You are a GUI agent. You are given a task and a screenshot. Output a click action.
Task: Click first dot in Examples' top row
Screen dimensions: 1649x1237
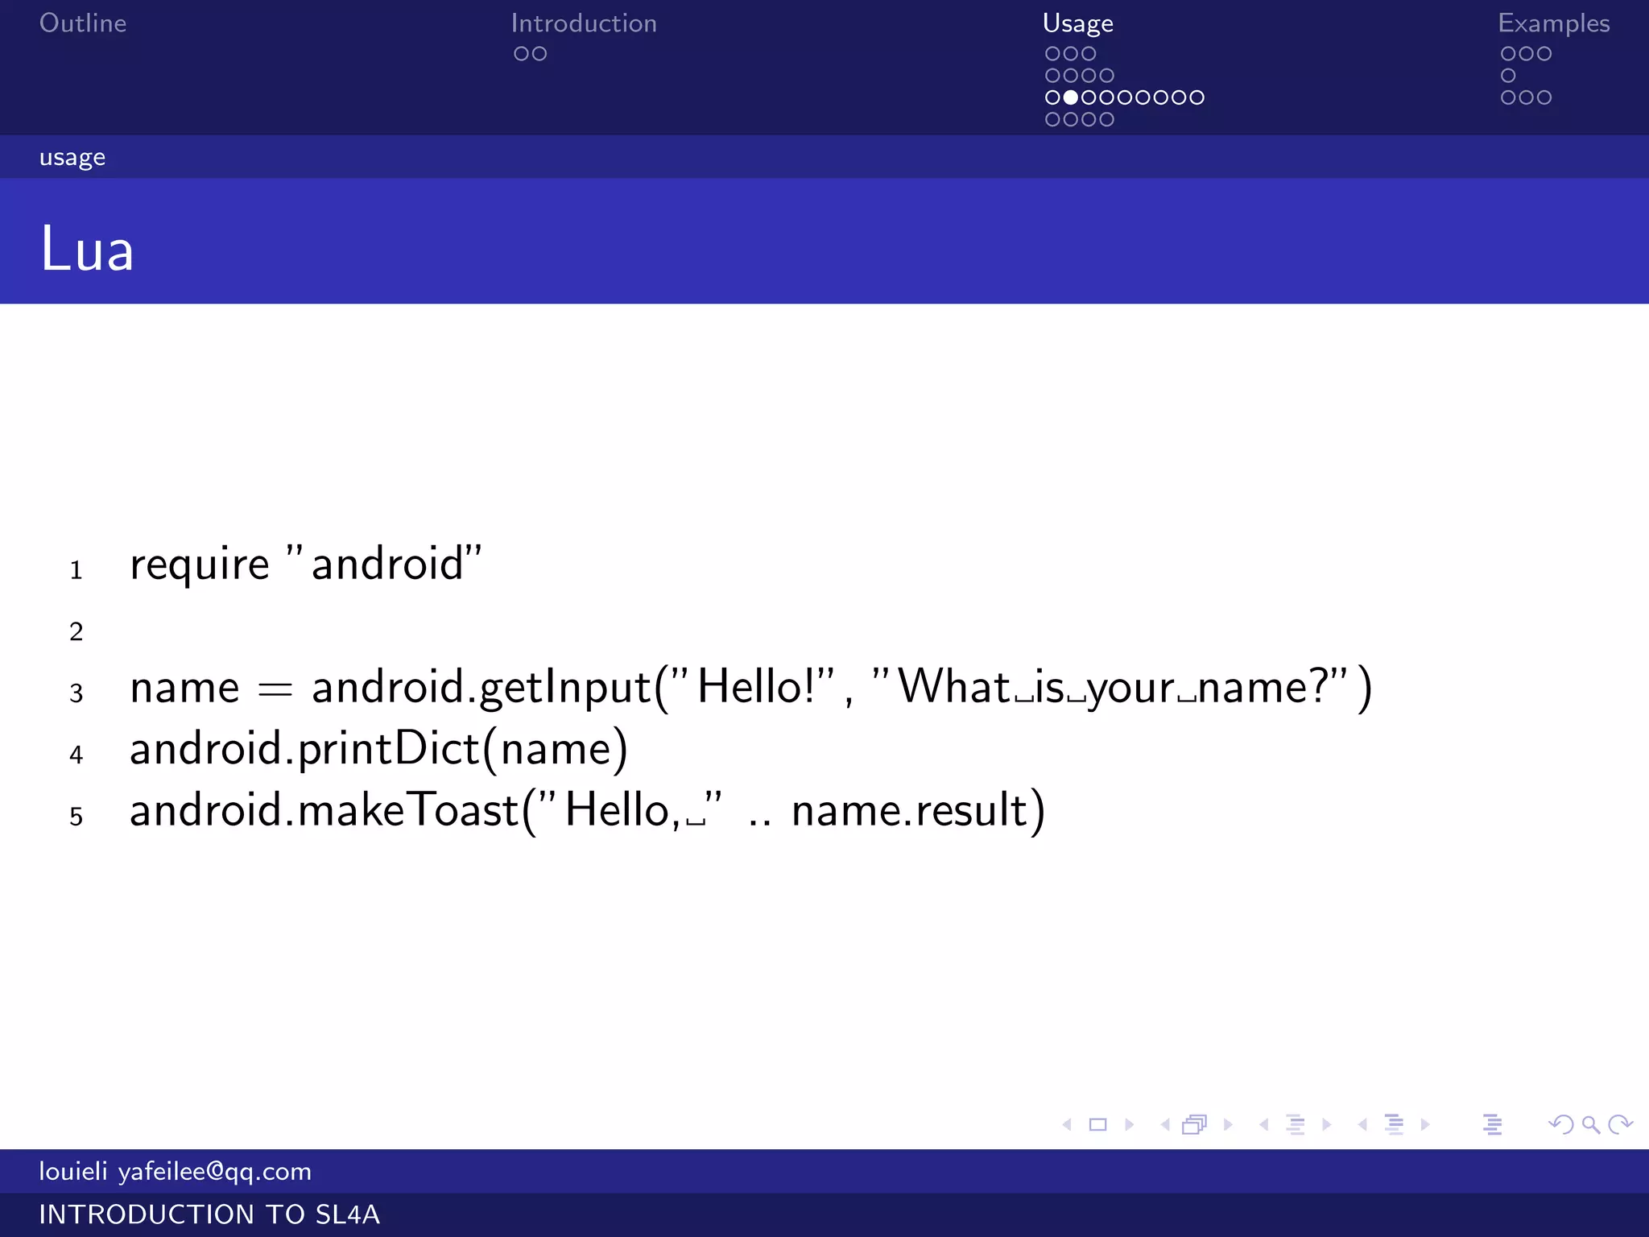tap(1508, 54)
